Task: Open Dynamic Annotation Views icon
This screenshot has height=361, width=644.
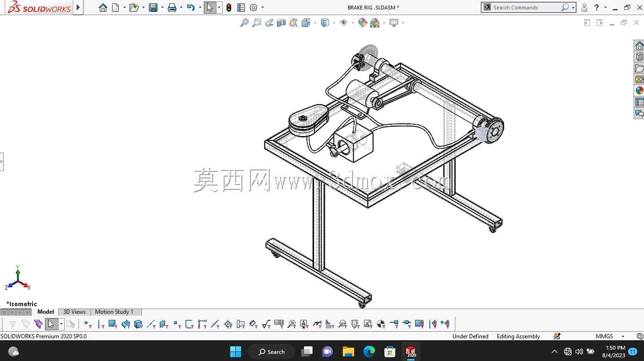Action: pos(294,23)
